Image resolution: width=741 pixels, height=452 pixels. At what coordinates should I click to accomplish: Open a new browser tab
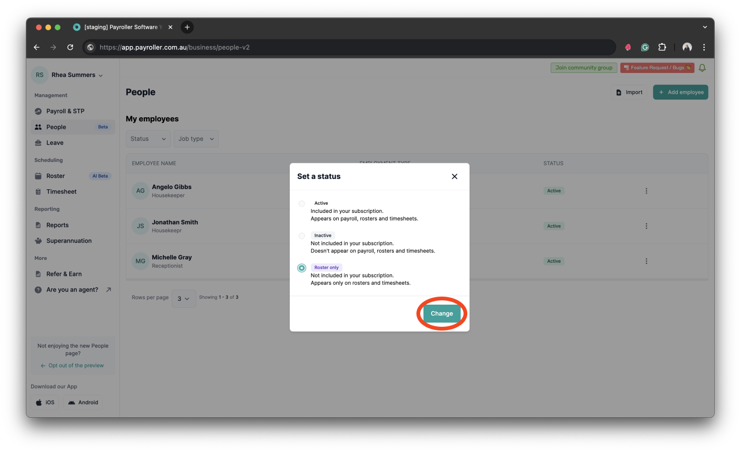[187, 27]
